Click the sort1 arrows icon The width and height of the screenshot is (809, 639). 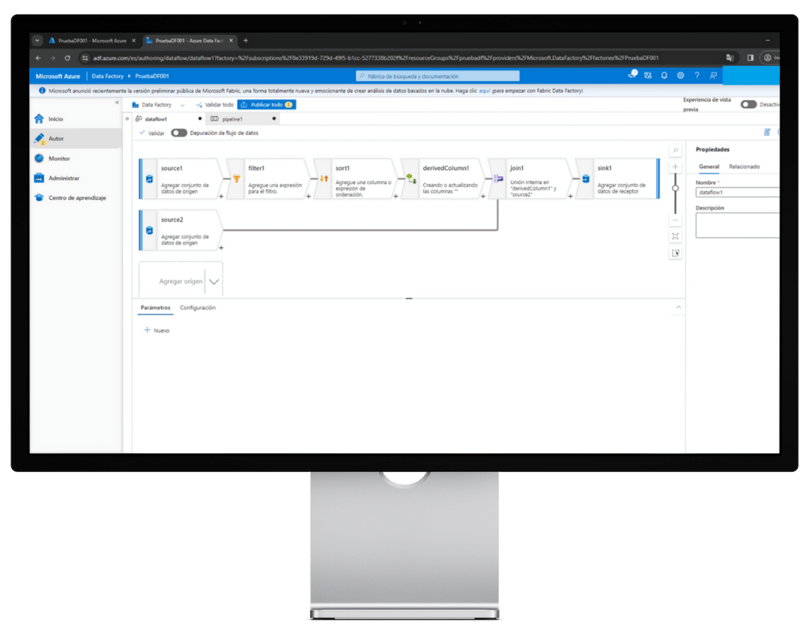tap(324, 178)
